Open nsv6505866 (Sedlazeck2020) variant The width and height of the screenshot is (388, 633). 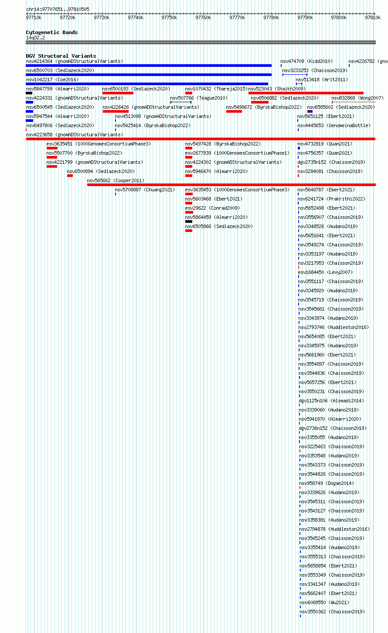coord(219,227)
